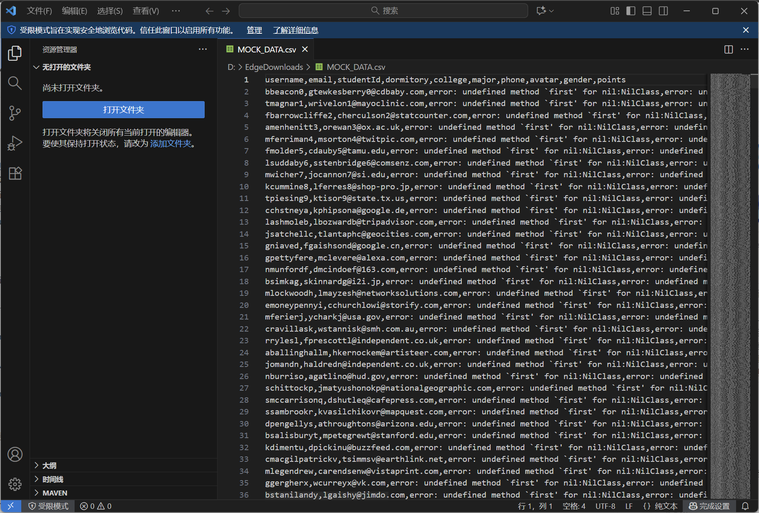Screen dimensions: 759x513
Task: Toggle the secondary side bar
Action: point(664,11)
